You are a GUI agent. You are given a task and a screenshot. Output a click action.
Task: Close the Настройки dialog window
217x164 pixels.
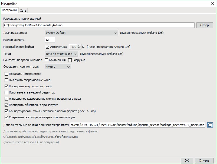tap(212, 4)
